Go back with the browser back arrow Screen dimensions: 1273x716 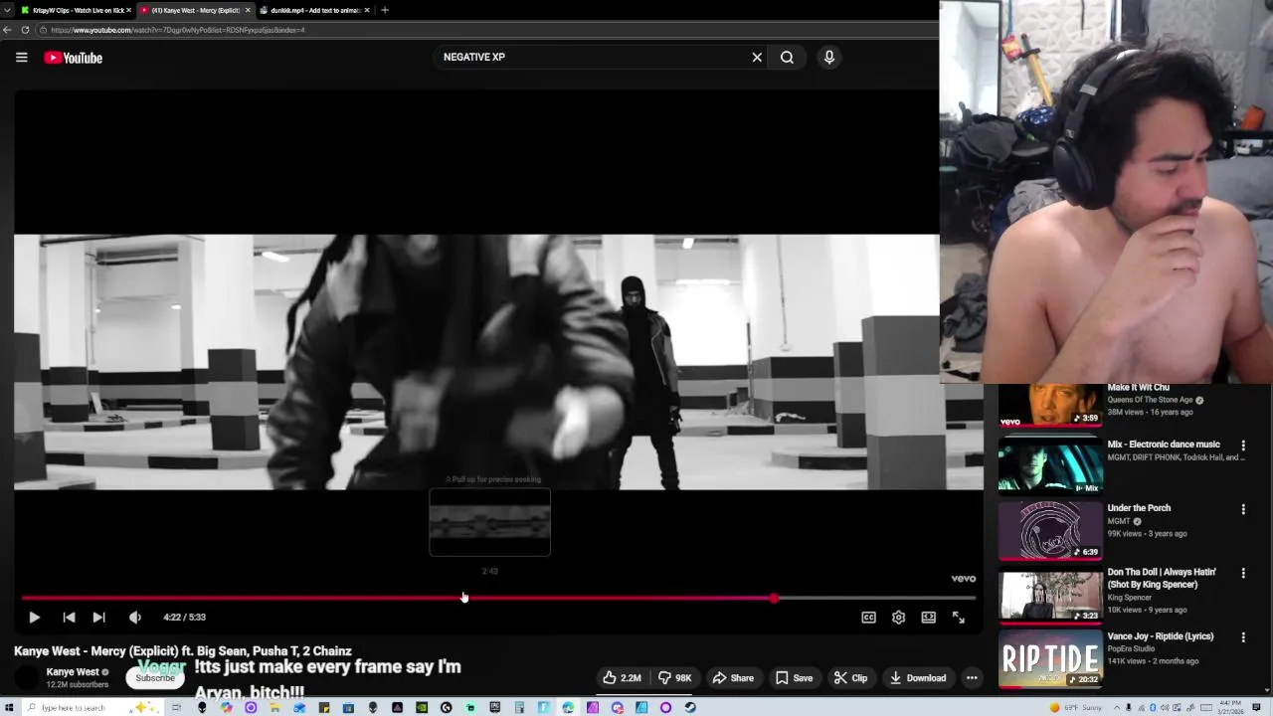coord(7,30)
